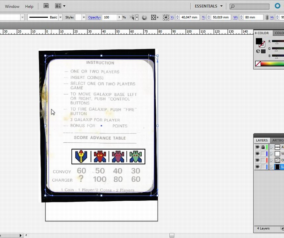Pick a color from the spectrum bar
This screenshot has width=284, height=238.
tap(272, 64)
